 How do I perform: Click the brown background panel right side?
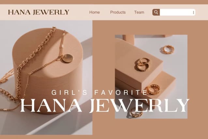(198, 77)
